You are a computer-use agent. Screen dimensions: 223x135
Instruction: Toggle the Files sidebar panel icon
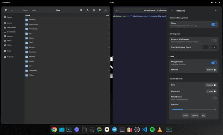[x=6, y=10]
